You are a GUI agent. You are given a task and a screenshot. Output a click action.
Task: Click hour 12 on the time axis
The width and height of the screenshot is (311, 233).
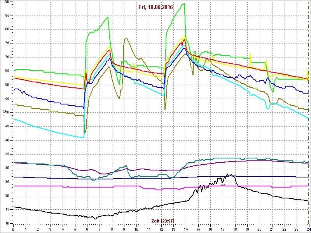161,229
